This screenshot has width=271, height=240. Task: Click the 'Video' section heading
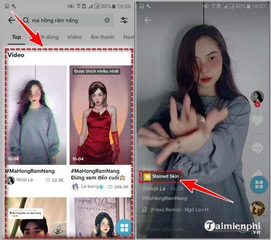(x=16, y=55)
